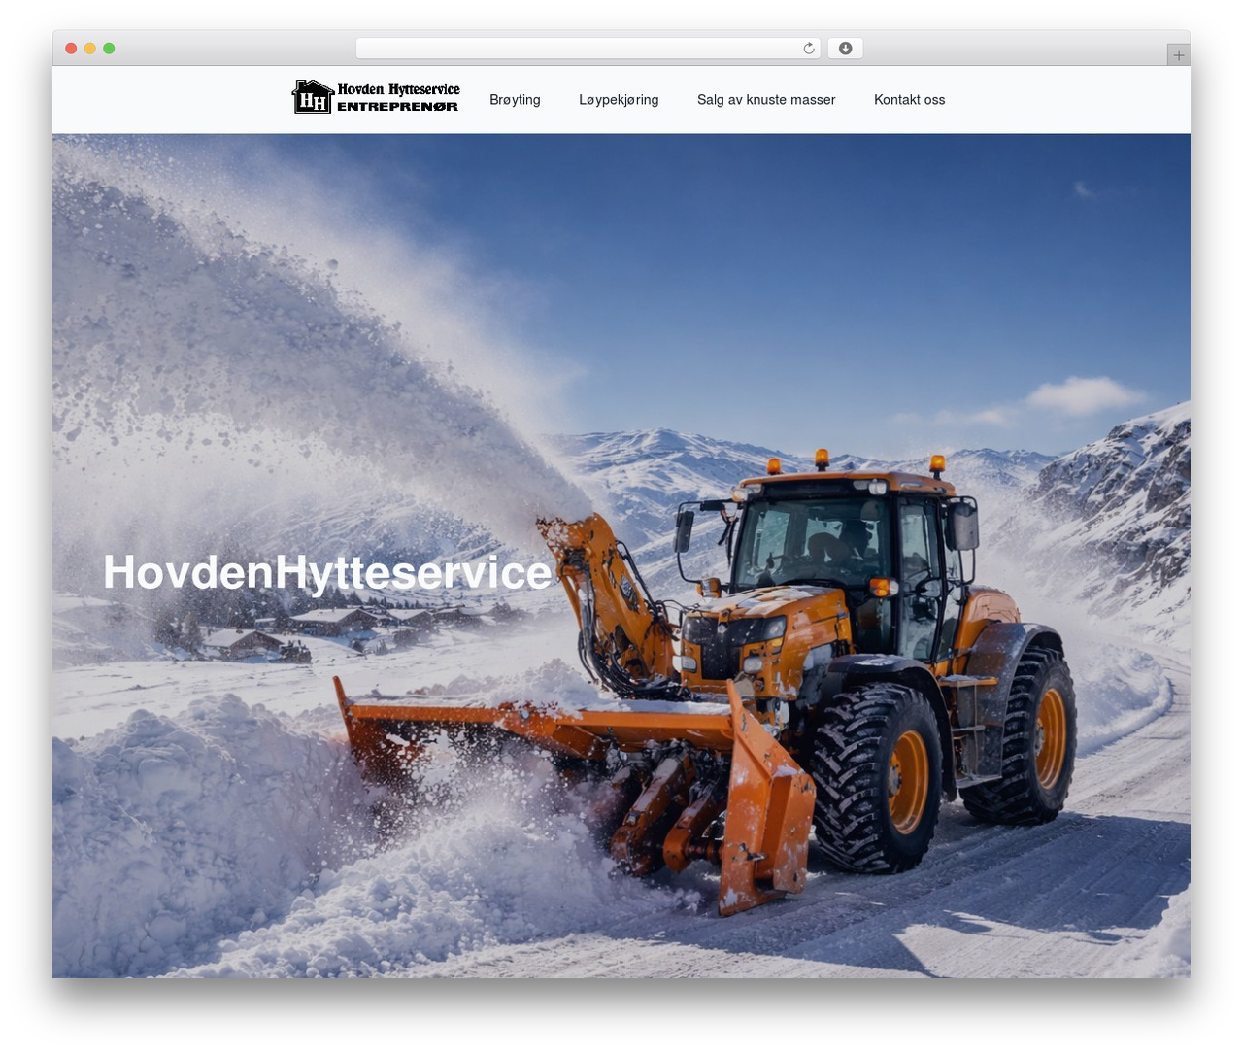
Task: Minimize the window with the yellow button
Action: tap(90, 49)
